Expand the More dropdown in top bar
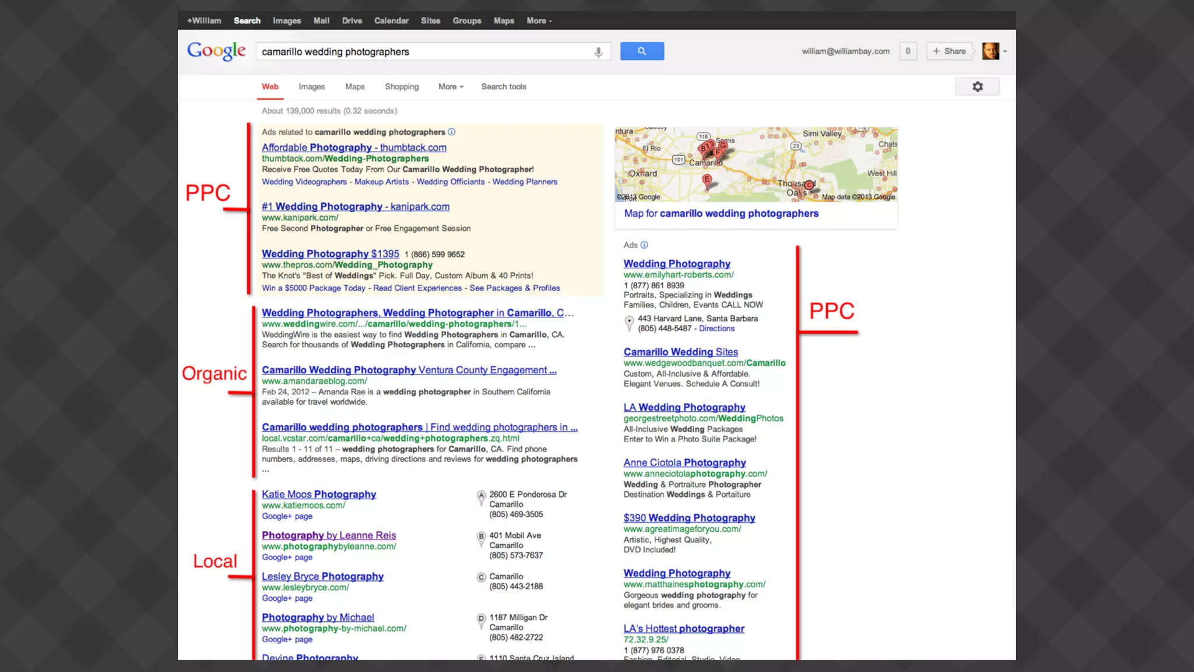The width and height of the screenshot is (1194, 672). coord(539,21)
